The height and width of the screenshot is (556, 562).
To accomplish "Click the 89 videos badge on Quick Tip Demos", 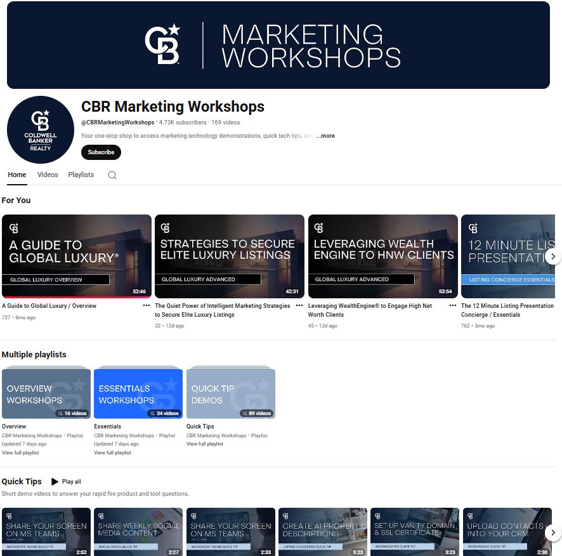I will click(256, 413).
